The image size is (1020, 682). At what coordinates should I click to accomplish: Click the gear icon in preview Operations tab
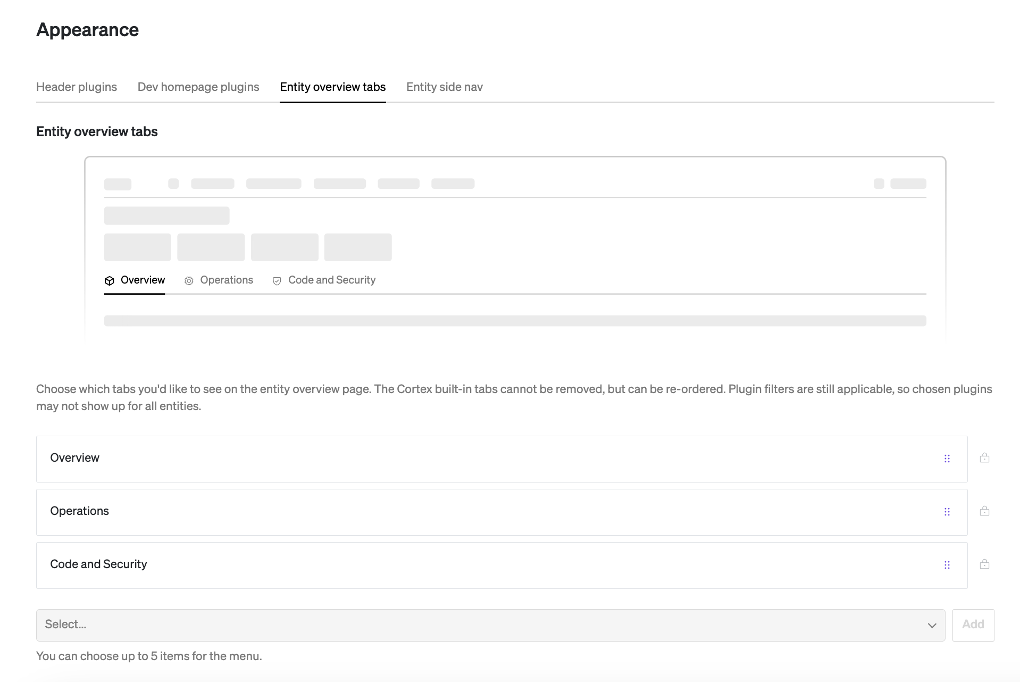click(189, 281)
